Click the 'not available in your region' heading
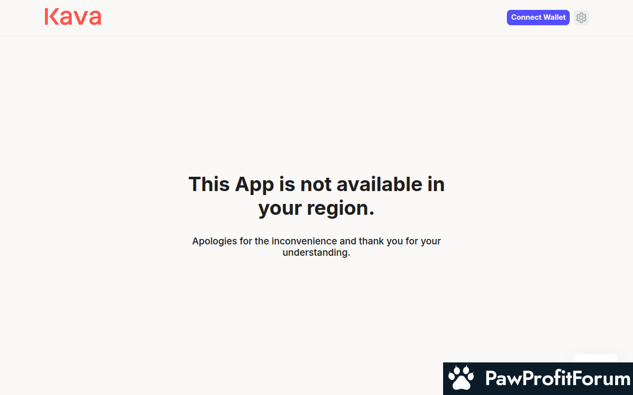The height and width of the screenshot is (395, 633). [316, 196]
